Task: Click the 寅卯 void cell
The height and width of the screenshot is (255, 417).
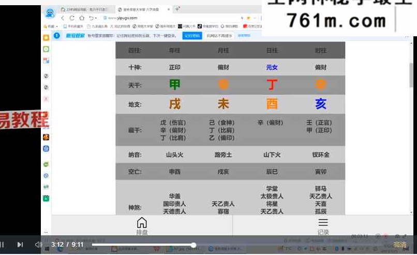Action: pos(321,172)
